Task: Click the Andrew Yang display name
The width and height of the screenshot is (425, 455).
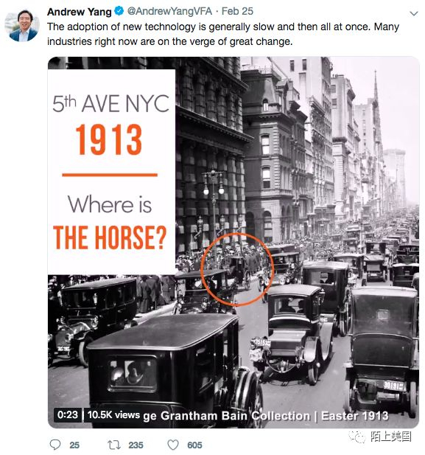Action: 79,12
